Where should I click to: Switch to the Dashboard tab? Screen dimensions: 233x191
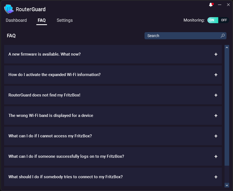pyautogui.click(x=16, y=20)
